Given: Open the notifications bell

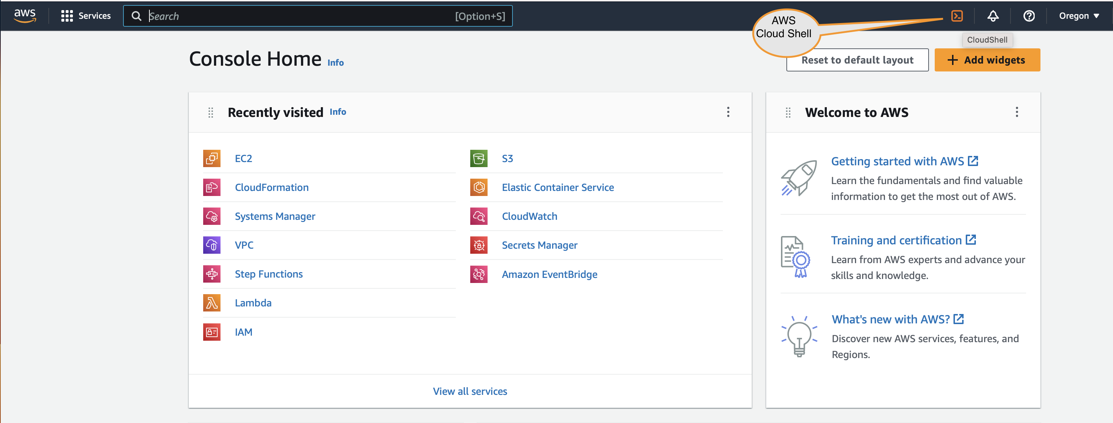Looking at the screenshot, I should 993,16.
